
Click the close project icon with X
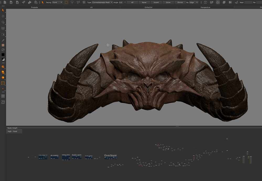[11, 2]
